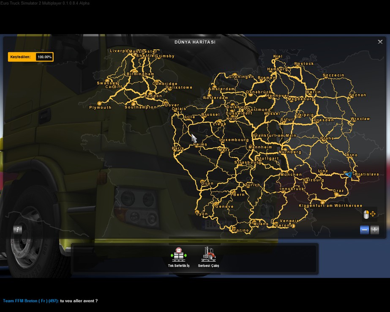Click the Dünya Haritası title heading
The image size is (390, 312).
pyautogui.click(x=195, y=42)
